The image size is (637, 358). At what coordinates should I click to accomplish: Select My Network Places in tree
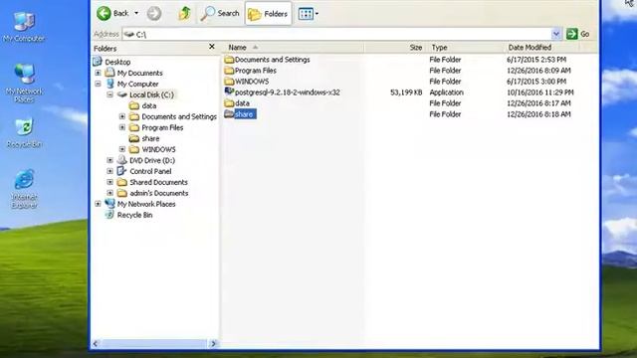click(x=140, y=204)
